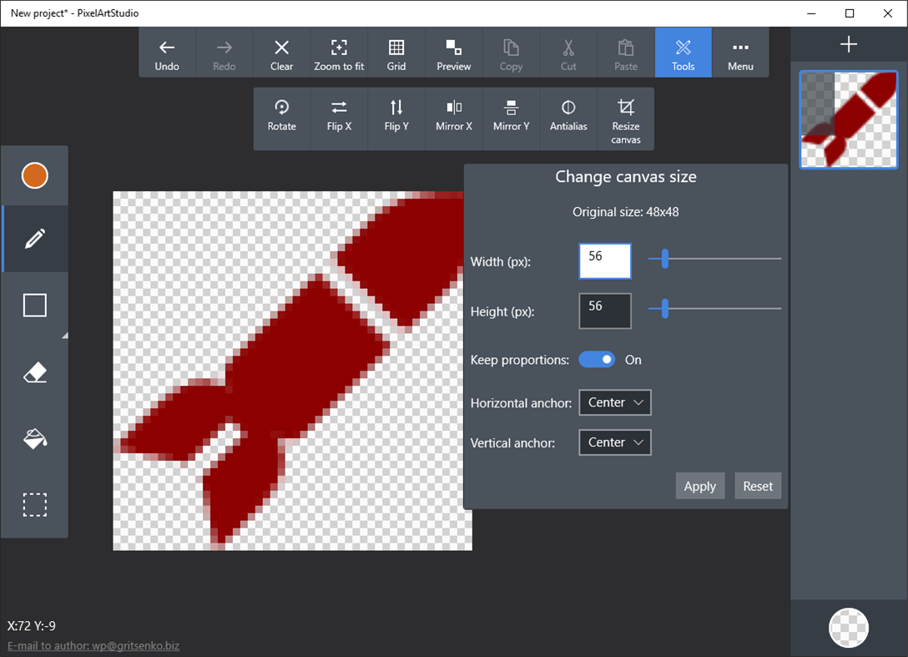This screenshot has width=908, height=657.
Task: Toggle the image Preview
Action: tap(454, 52)
